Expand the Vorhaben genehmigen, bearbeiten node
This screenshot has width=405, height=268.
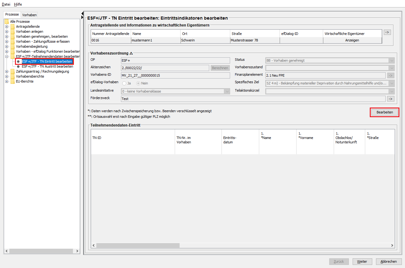pyautogui.click(x=7, y=36)
